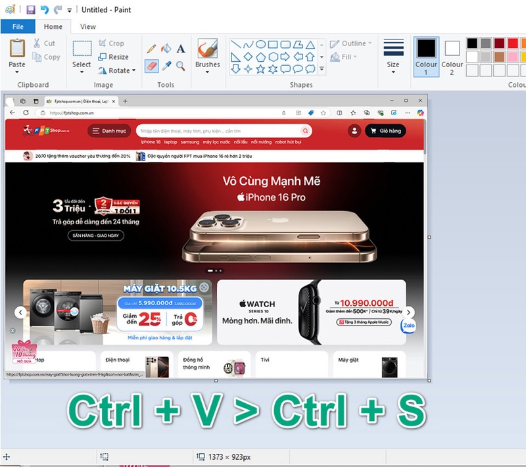This screenshot has width=526, height=467.
Task: Choose the Rounded rectangular callout shape
Action: tap(285, 69)
